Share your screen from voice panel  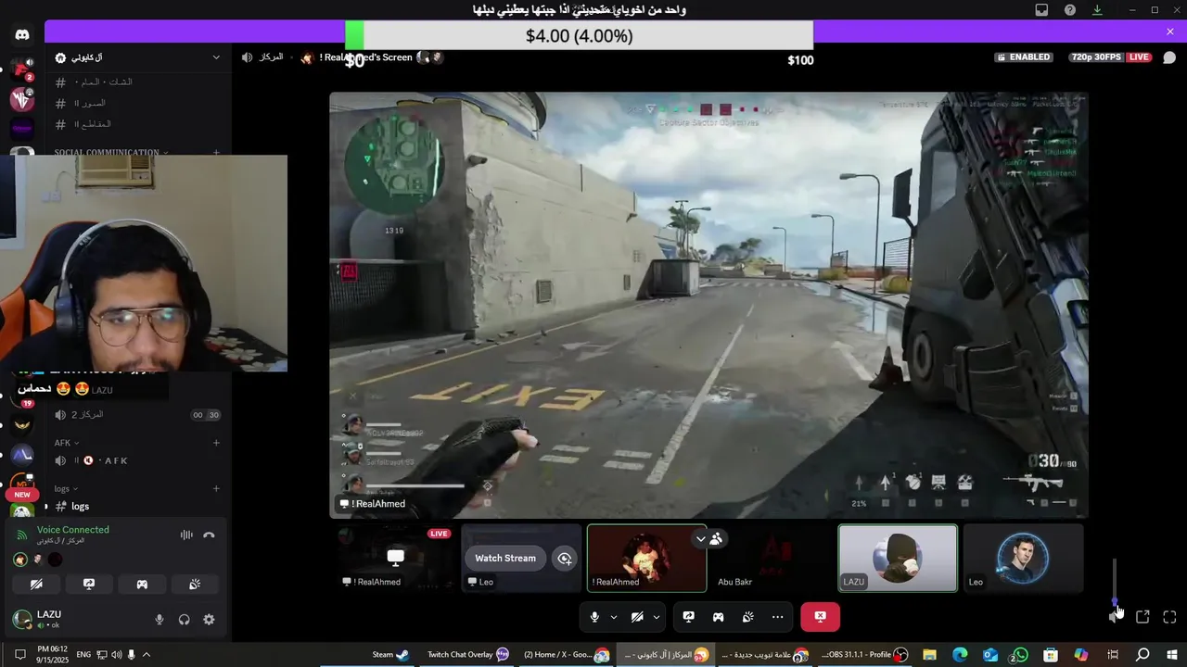click(x=89, y=585)
